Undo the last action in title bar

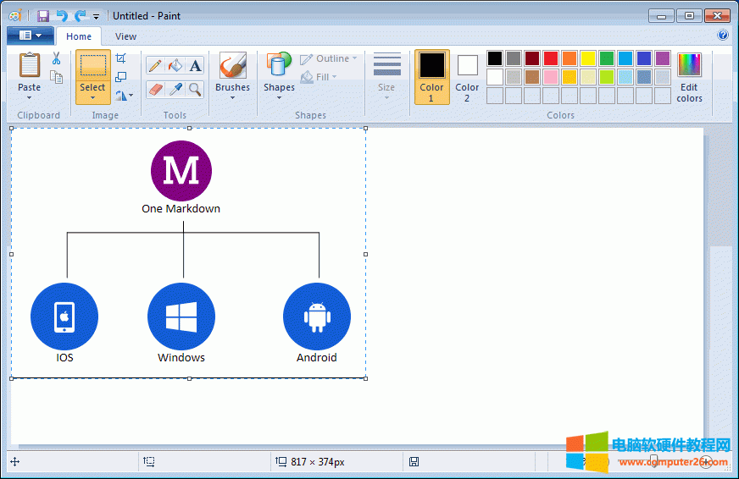pos(62,16)
